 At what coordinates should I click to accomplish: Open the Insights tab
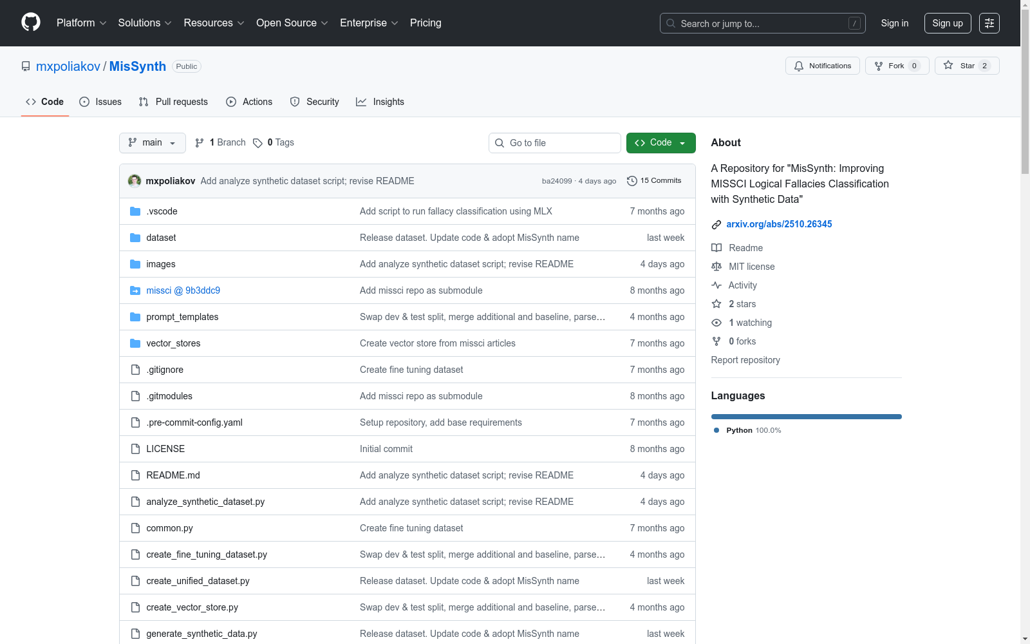[x=380, y=102]
